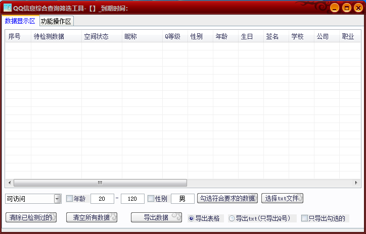
Task: Switch to the 功能操作区 tab
Action: 56,21
